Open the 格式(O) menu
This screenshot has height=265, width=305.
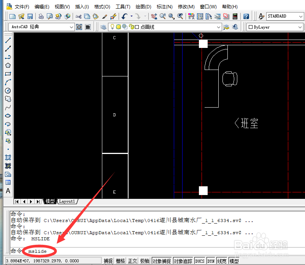point(102,7)
